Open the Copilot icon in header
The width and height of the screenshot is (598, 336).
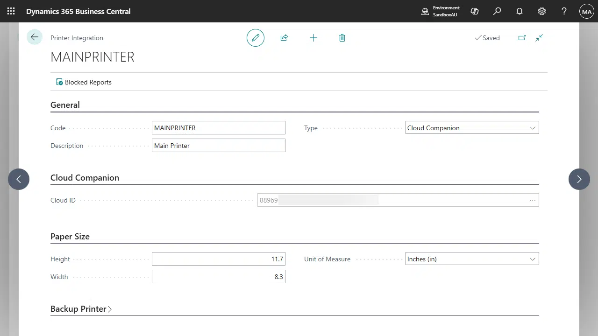coord(475,11)
